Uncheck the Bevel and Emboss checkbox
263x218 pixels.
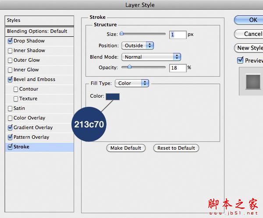click(10, 79)
